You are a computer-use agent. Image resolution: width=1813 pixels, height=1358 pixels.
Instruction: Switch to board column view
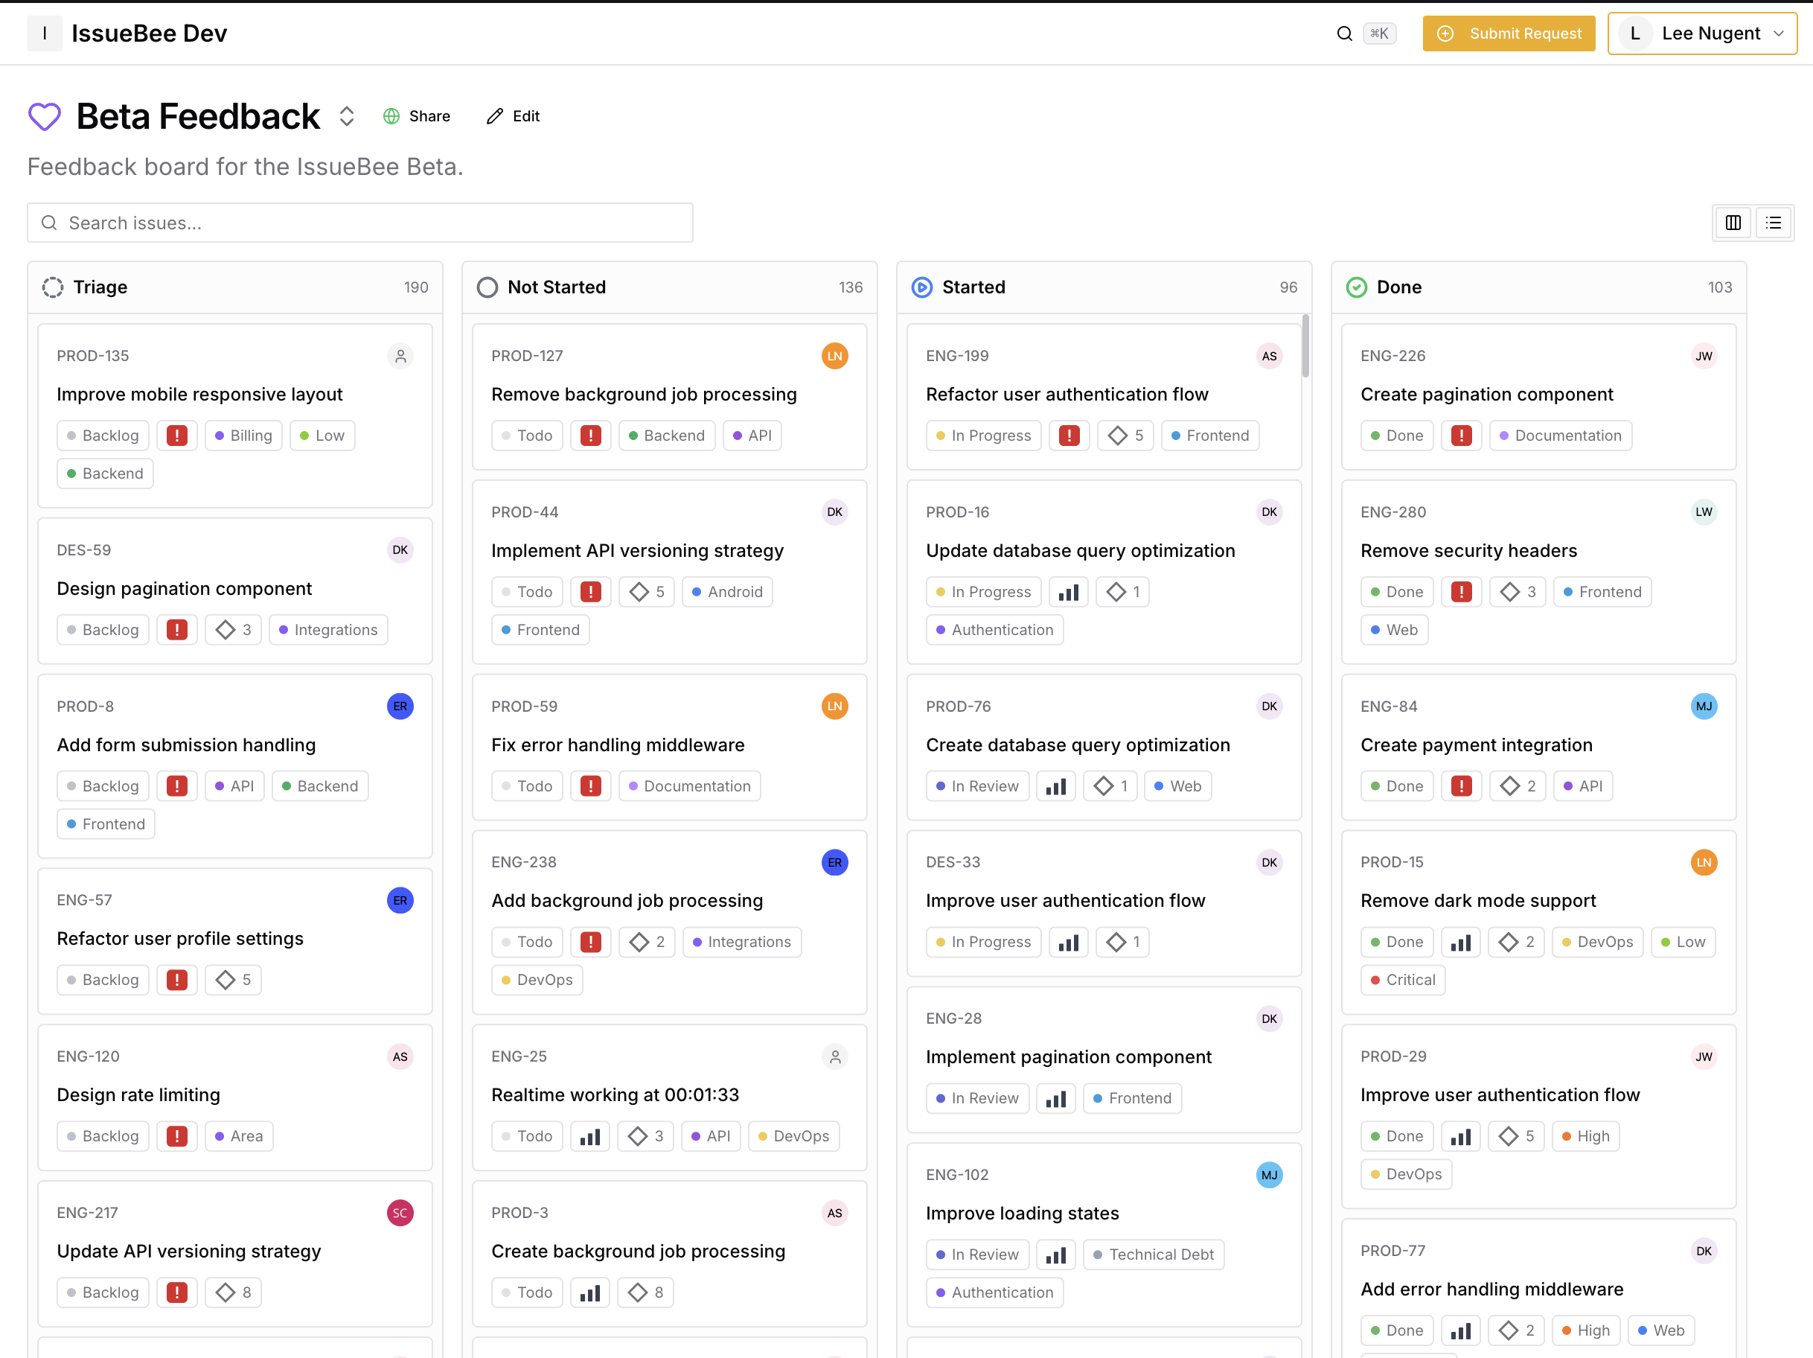point(1733,223)
